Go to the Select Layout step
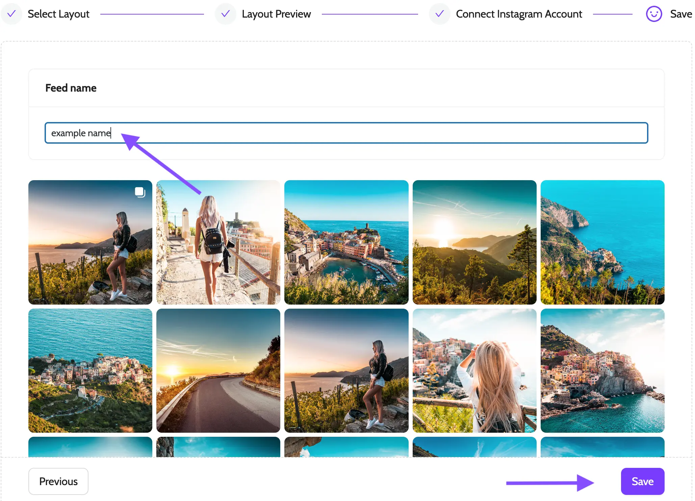 click(58, 14)
